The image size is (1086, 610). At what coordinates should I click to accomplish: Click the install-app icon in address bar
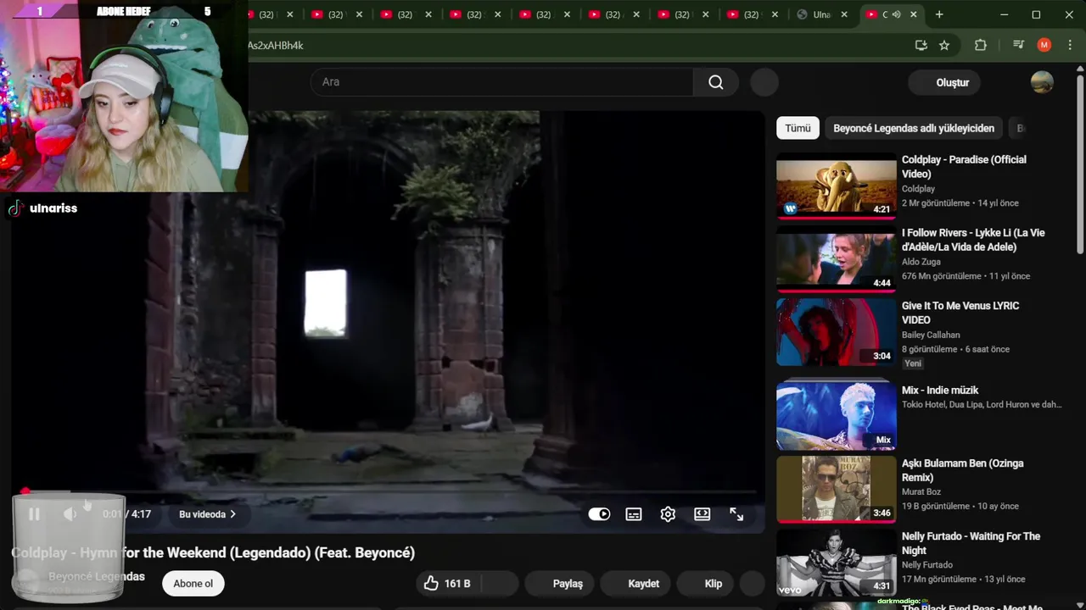(921, 45)
